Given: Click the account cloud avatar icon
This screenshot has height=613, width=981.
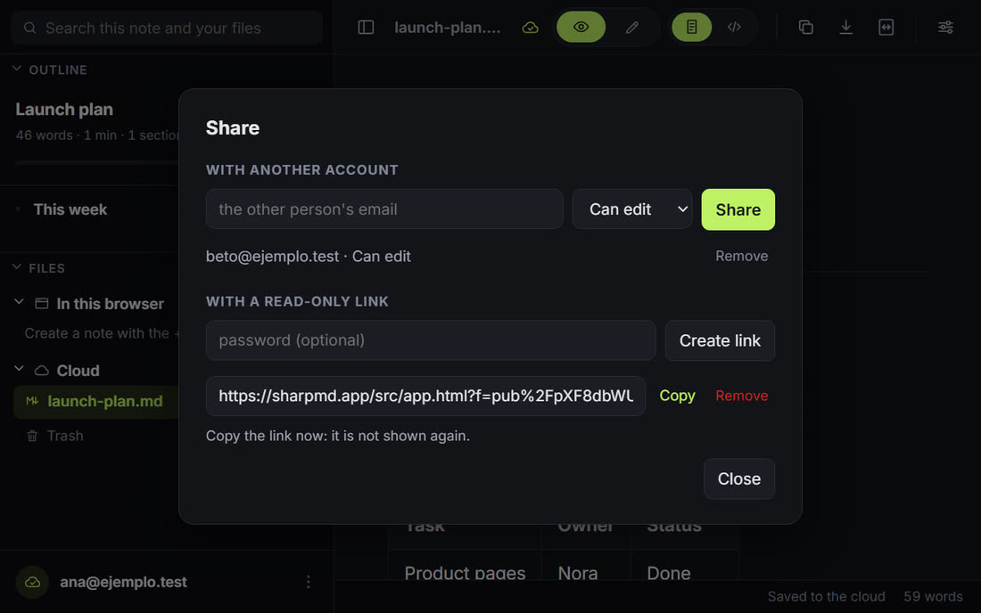Looking at the screenshot, I should pos(32,582).
